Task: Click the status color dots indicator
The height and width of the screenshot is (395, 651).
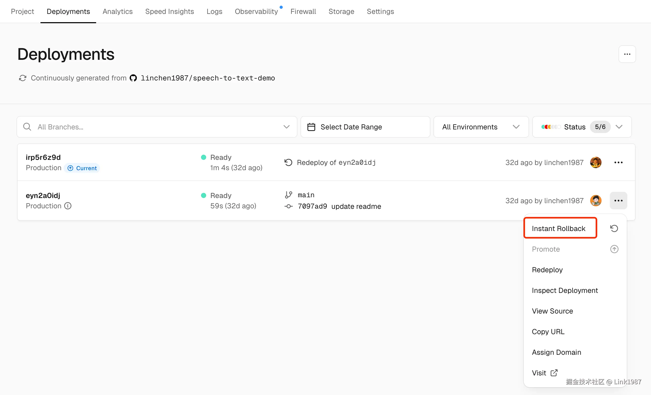Action: pyautogui.click(x=551, y=127)
